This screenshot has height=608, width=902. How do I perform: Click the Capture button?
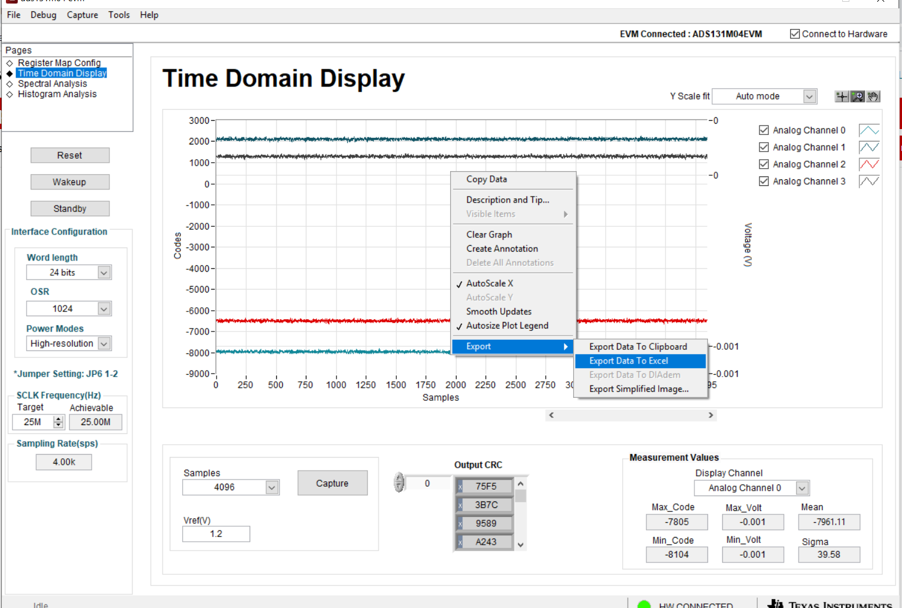click(332, 483)
